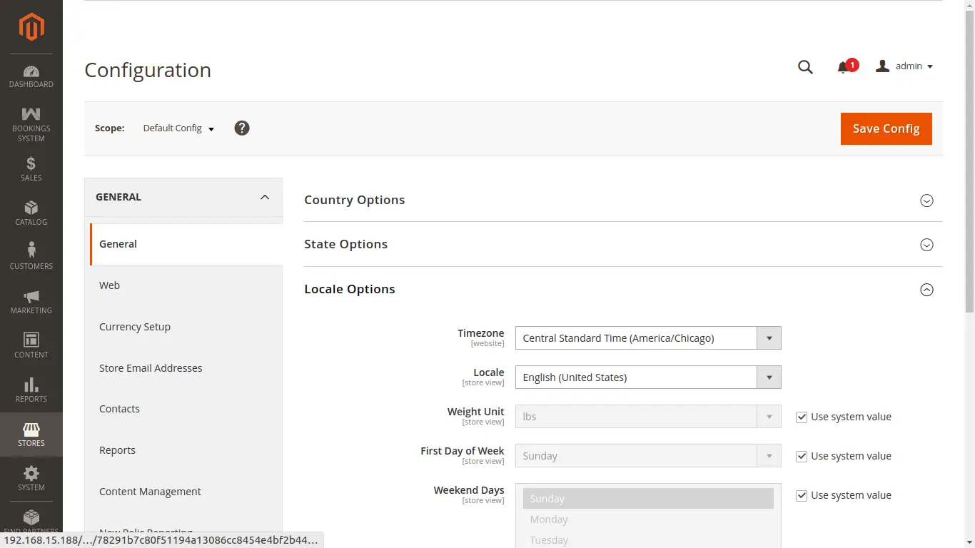Click the search magnifier icon
Screen dimensions: 975x548
(x=805, y=67)
